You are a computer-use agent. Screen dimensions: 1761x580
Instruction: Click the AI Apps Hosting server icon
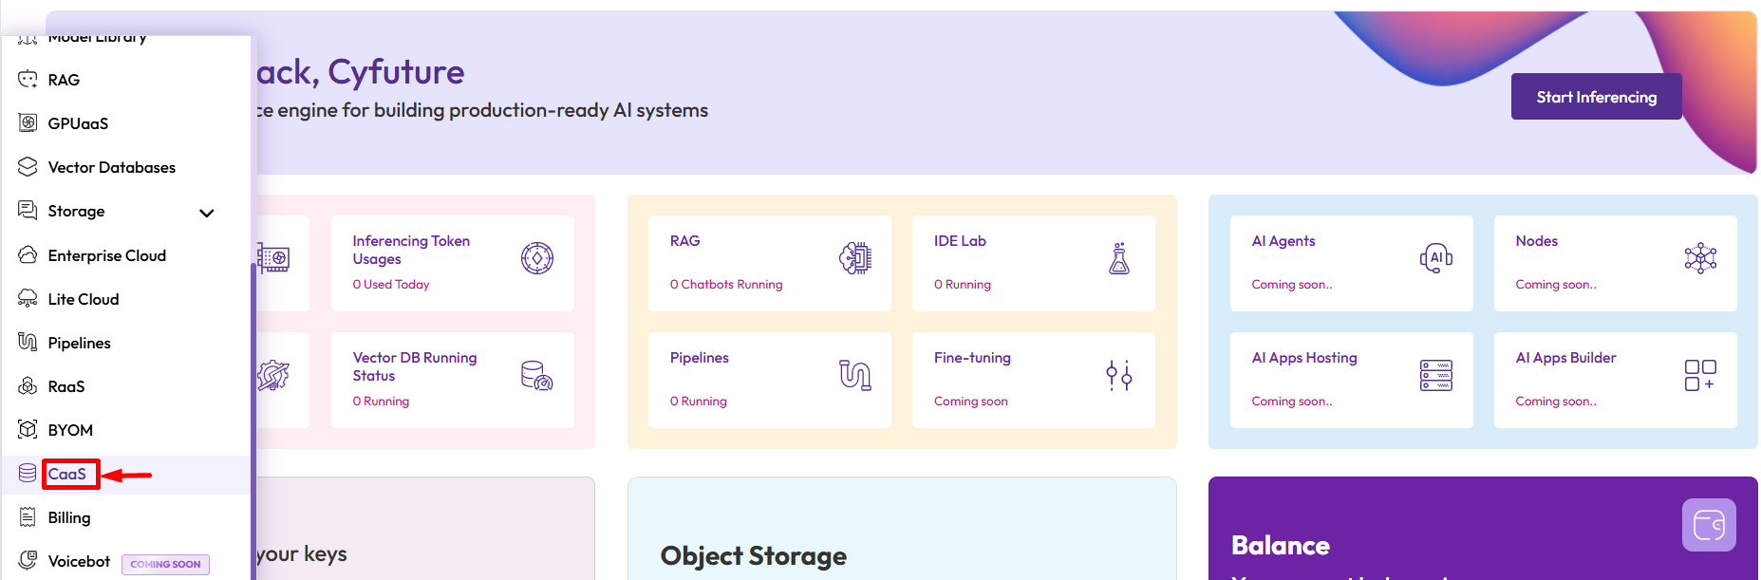tap(1435, 375)
